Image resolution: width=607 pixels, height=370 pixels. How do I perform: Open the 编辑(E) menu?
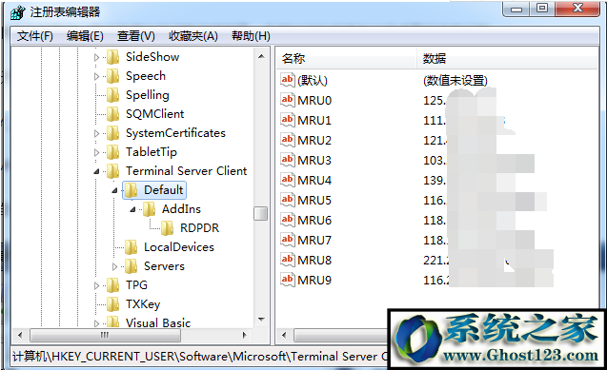(x=85, y=36)
